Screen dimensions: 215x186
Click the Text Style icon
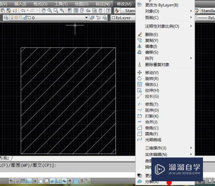[117, 10]
